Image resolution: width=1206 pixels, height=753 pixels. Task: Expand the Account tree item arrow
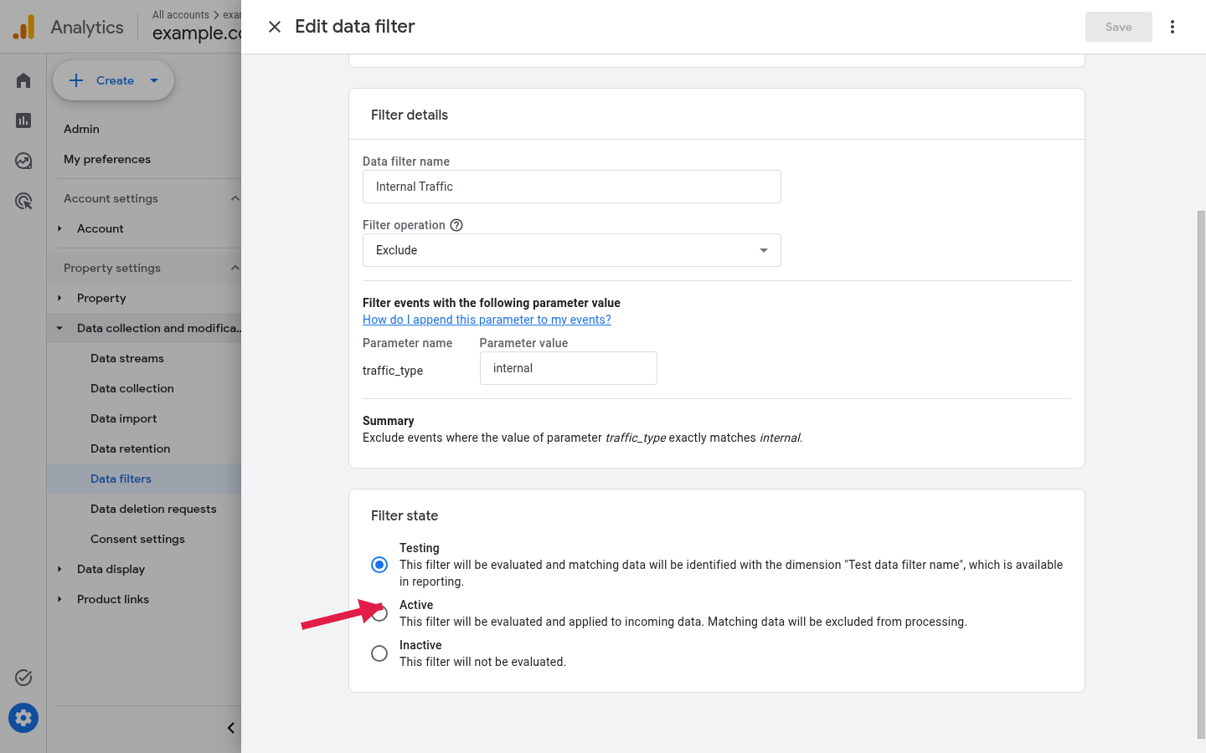coord(59,228)
